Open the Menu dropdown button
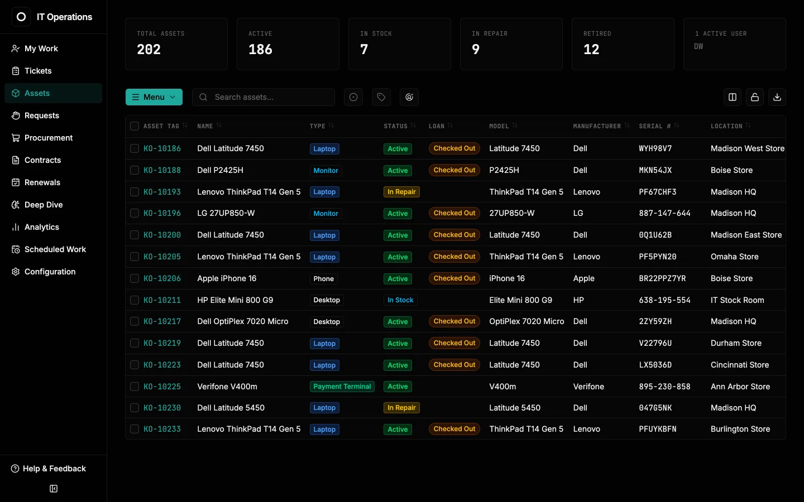 [154, 97]
